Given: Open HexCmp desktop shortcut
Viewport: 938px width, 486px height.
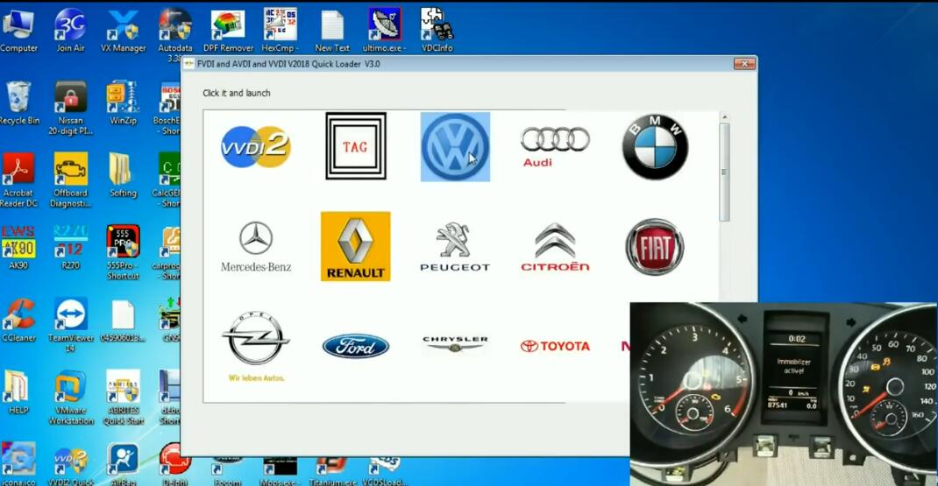Looking at the screenshot, I should 280,31.
